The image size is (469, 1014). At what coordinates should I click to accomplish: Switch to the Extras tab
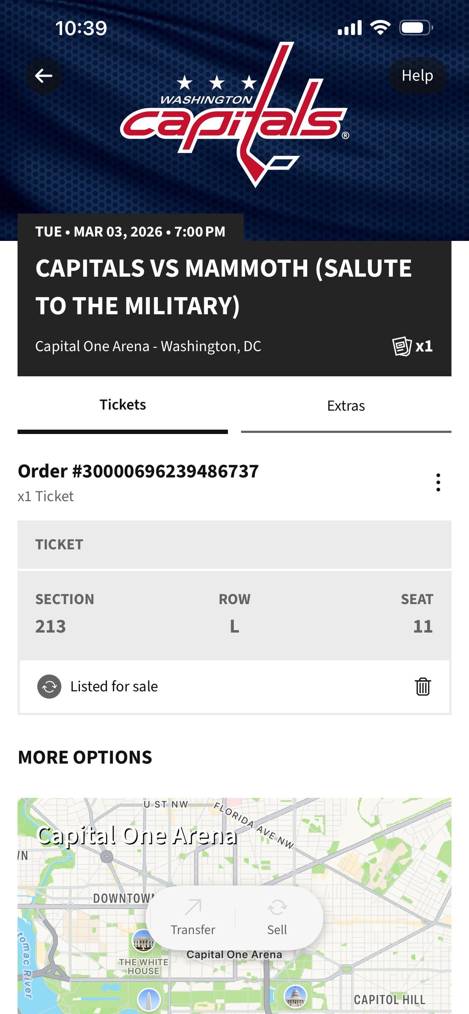click(346, 406)
